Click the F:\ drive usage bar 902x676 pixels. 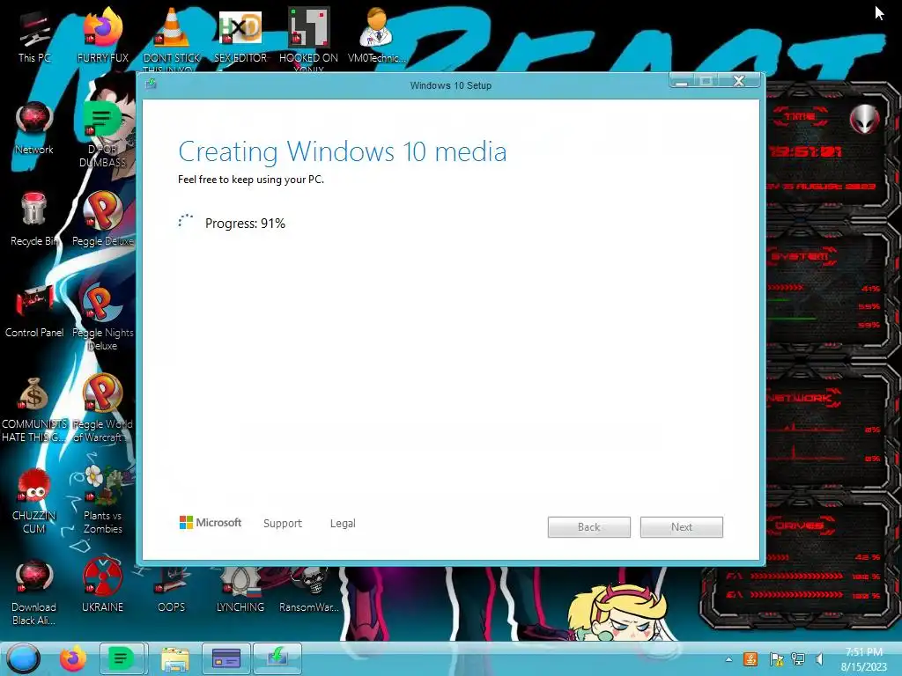(796, 576)
